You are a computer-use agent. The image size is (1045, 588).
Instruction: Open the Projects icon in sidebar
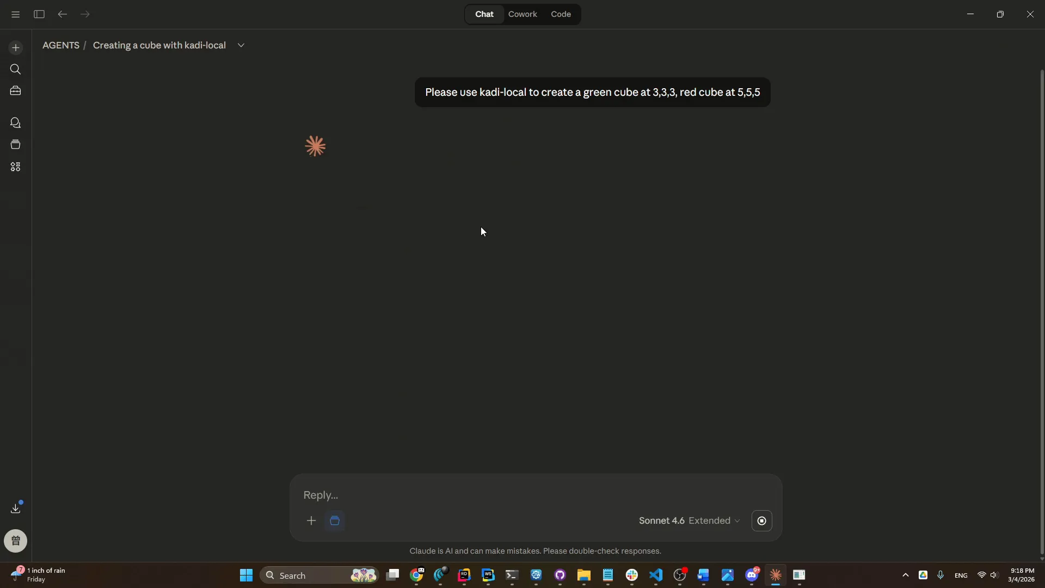15,144
